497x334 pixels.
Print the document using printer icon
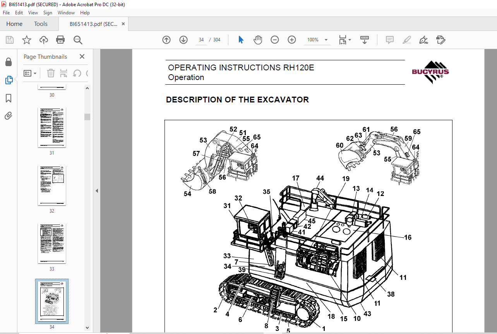coord(60,40)
